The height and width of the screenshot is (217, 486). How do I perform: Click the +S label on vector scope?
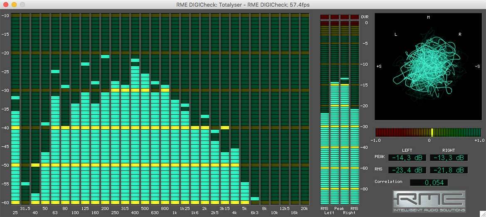pos(379,67)
